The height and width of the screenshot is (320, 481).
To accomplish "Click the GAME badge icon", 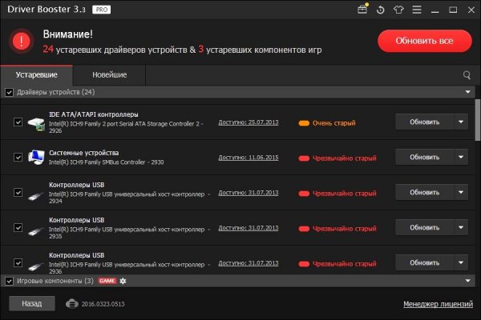I will [x=107, y=281].
